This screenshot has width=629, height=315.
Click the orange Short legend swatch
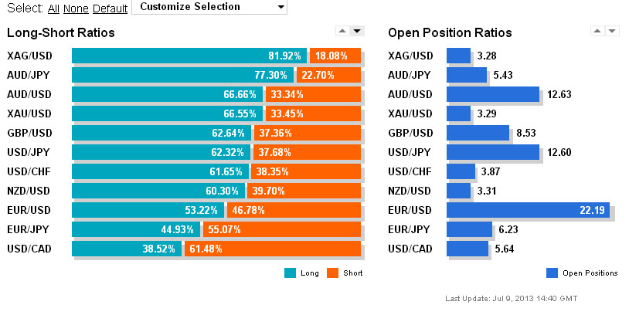pyautogui.click(x=333, y=273)
